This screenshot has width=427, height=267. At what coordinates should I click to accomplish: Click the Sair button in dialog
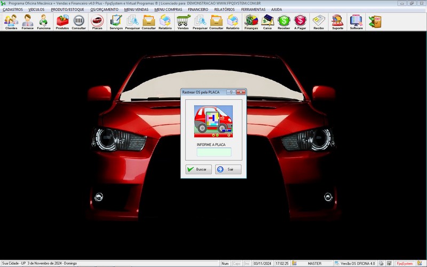[228, 169]
